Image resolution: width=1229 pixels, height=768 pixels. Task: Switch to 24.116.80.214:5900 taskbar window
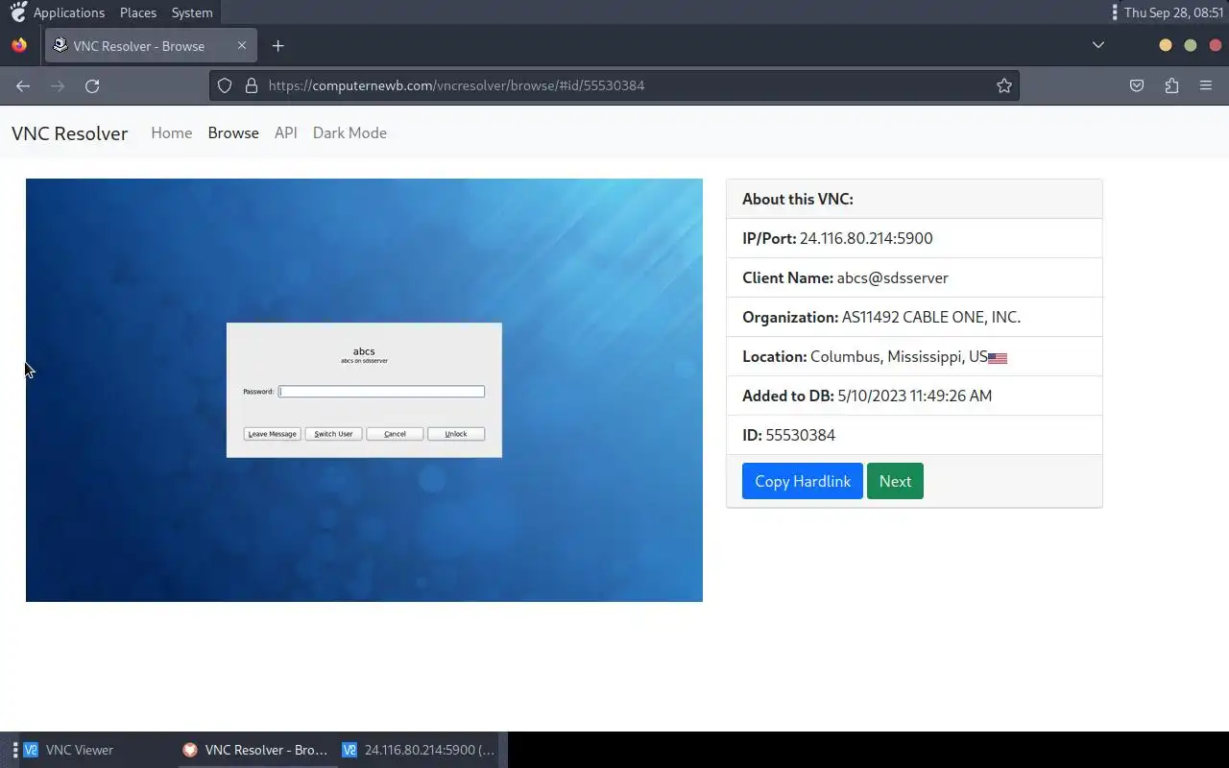tap(420, 750)
